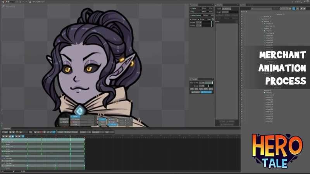Viewport: 310px width, 174px height.
Task: Select the Translate transform tool
Action: point(76,119)
